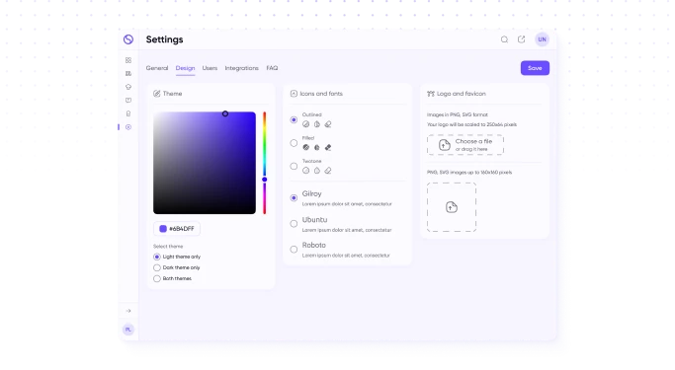
Task: Choose the Roboto font option
Action: coord(294,250)
